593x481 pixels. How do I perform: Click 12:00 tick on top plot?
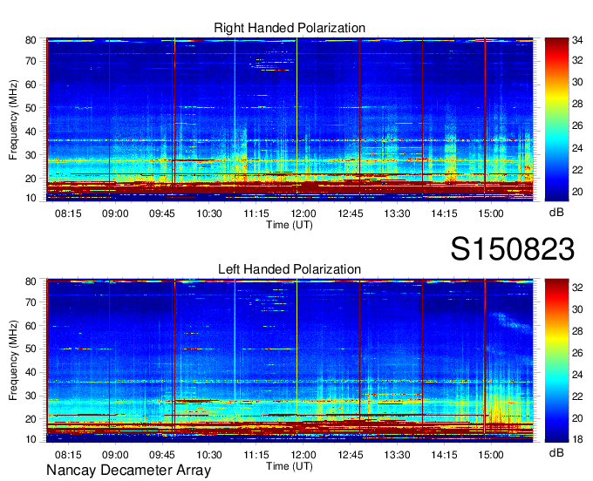(x=303, y=213)
